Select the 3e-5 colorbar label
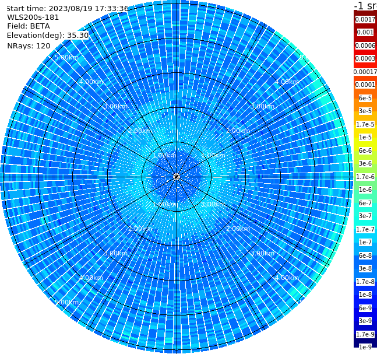377x354 pixels. click(365, 111)
